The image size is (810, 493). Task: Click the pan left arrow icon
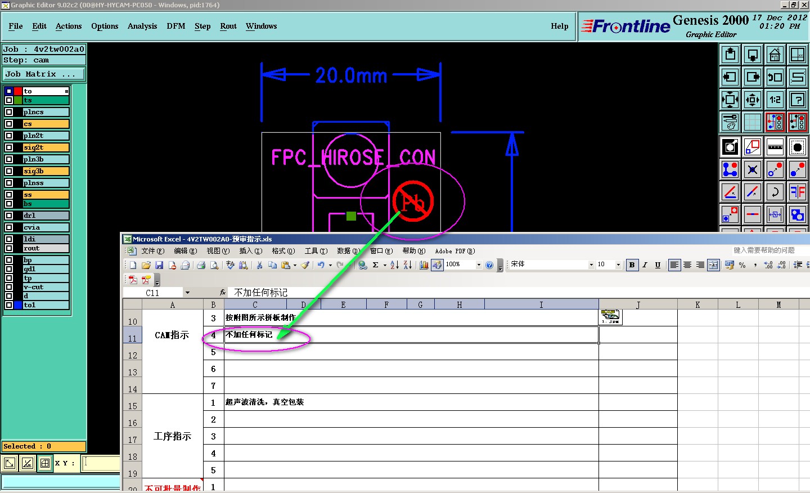coord(730,77)
